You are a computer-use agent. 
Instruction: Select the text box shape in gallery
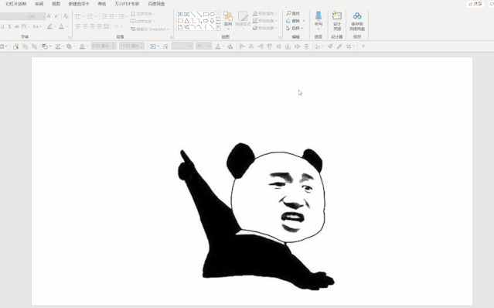[x=180, y=14]
